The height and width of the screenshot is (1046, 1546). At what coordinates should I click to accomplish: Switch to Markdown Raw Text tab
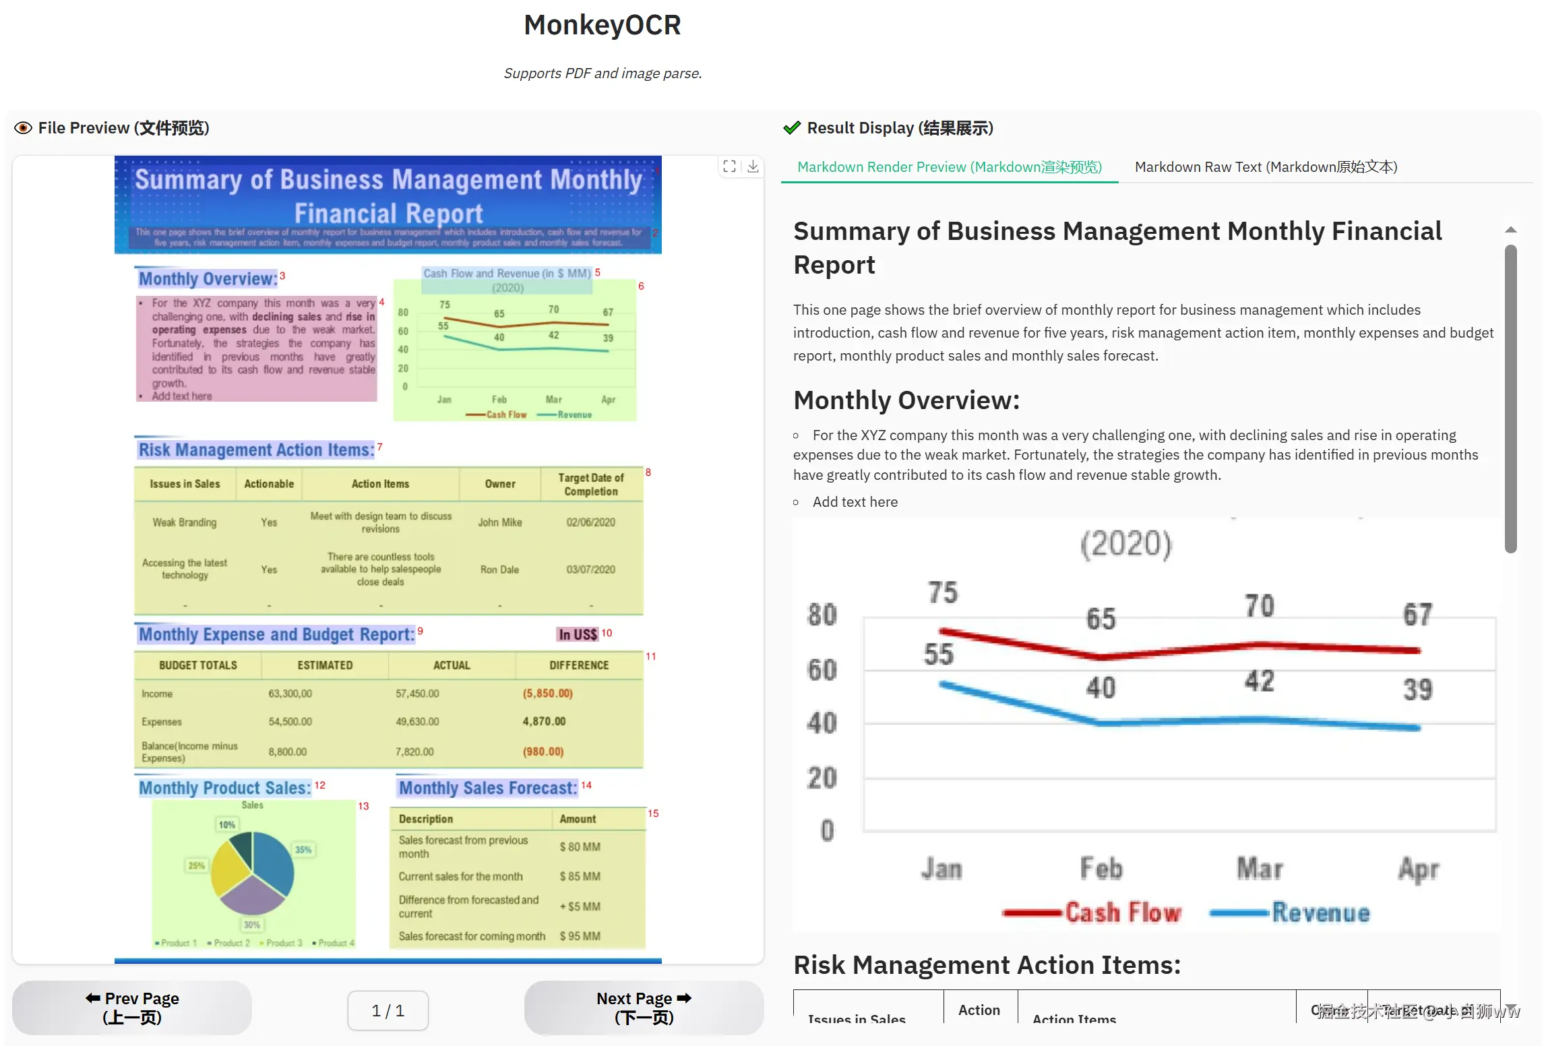tap(1266, 167)
